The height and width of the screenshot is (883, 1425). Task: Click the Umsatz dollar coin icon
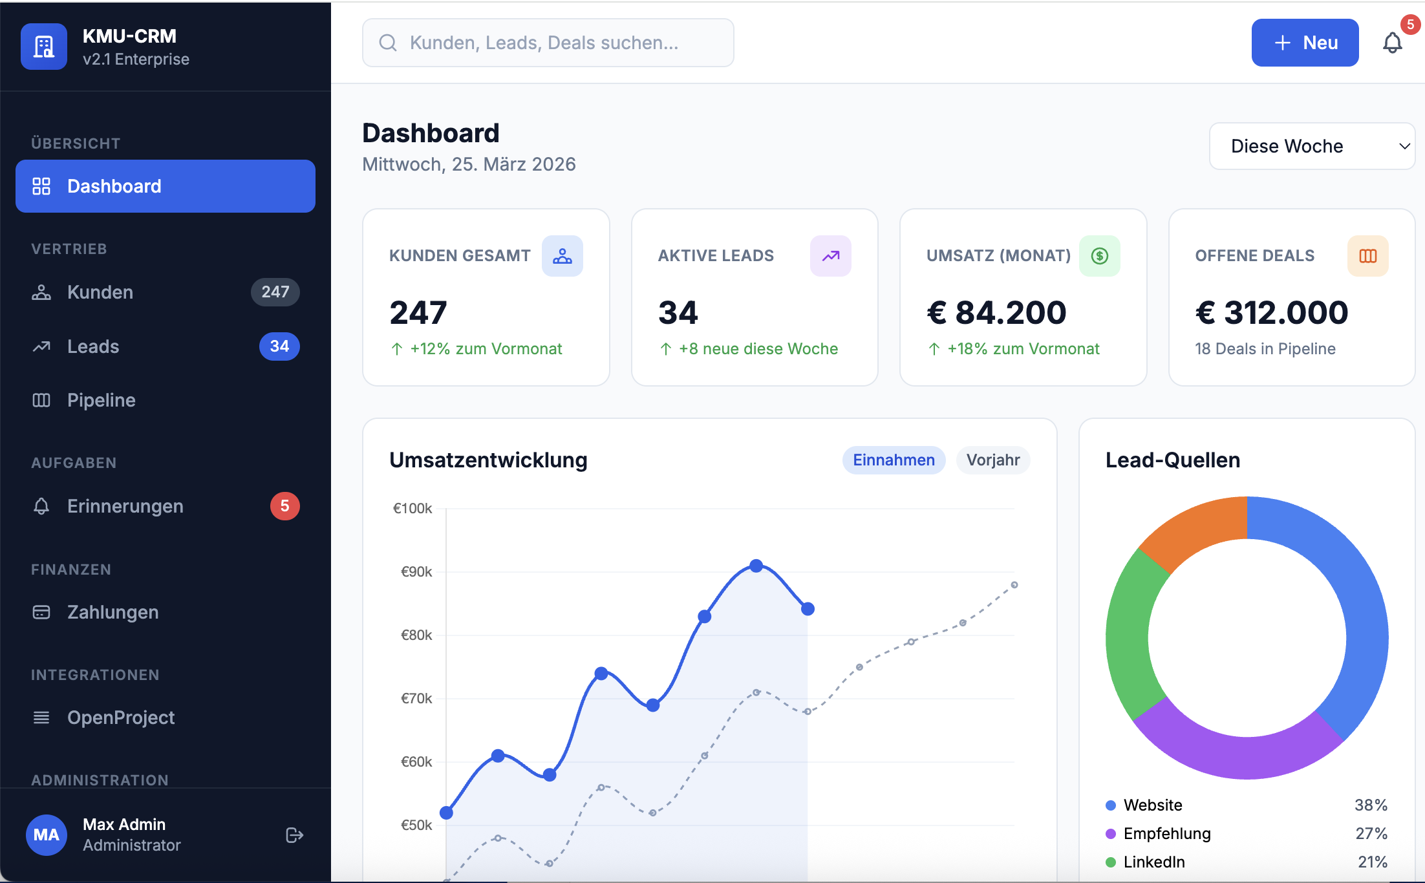pyautogui.click(x=1099, y=256)
